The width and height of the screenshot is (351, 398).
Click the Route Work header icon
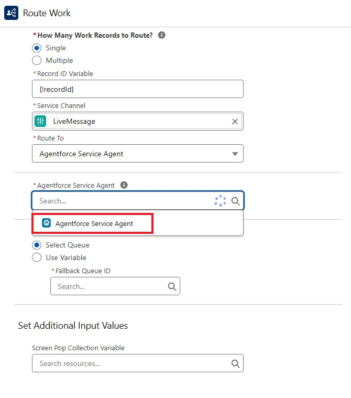(x=11, y=13)
